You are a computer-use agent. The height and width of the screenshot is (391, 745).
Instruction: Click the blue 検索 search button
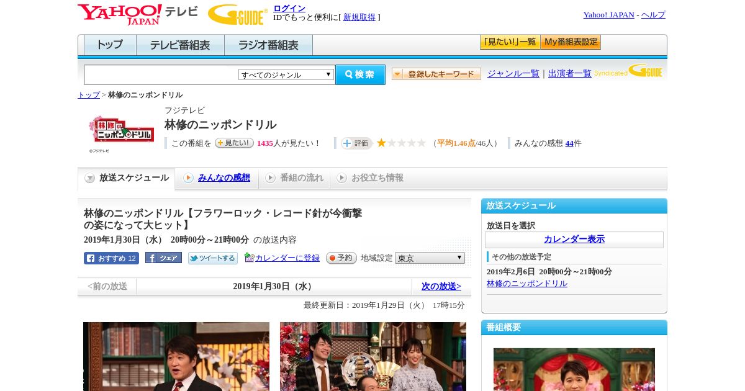(360, 74)
